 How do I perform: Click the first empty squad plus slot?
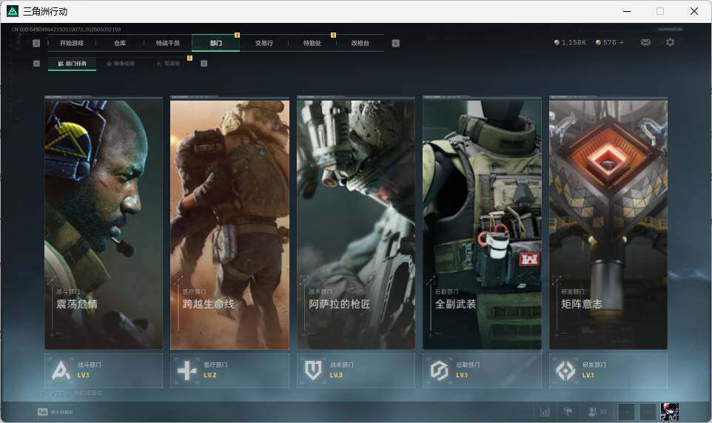625,412
